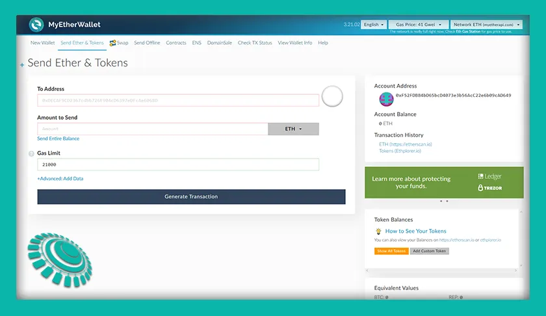Click the Gas Limit help question icon
This screenshot has width=546, height=316.
click(x=31, y=153)
